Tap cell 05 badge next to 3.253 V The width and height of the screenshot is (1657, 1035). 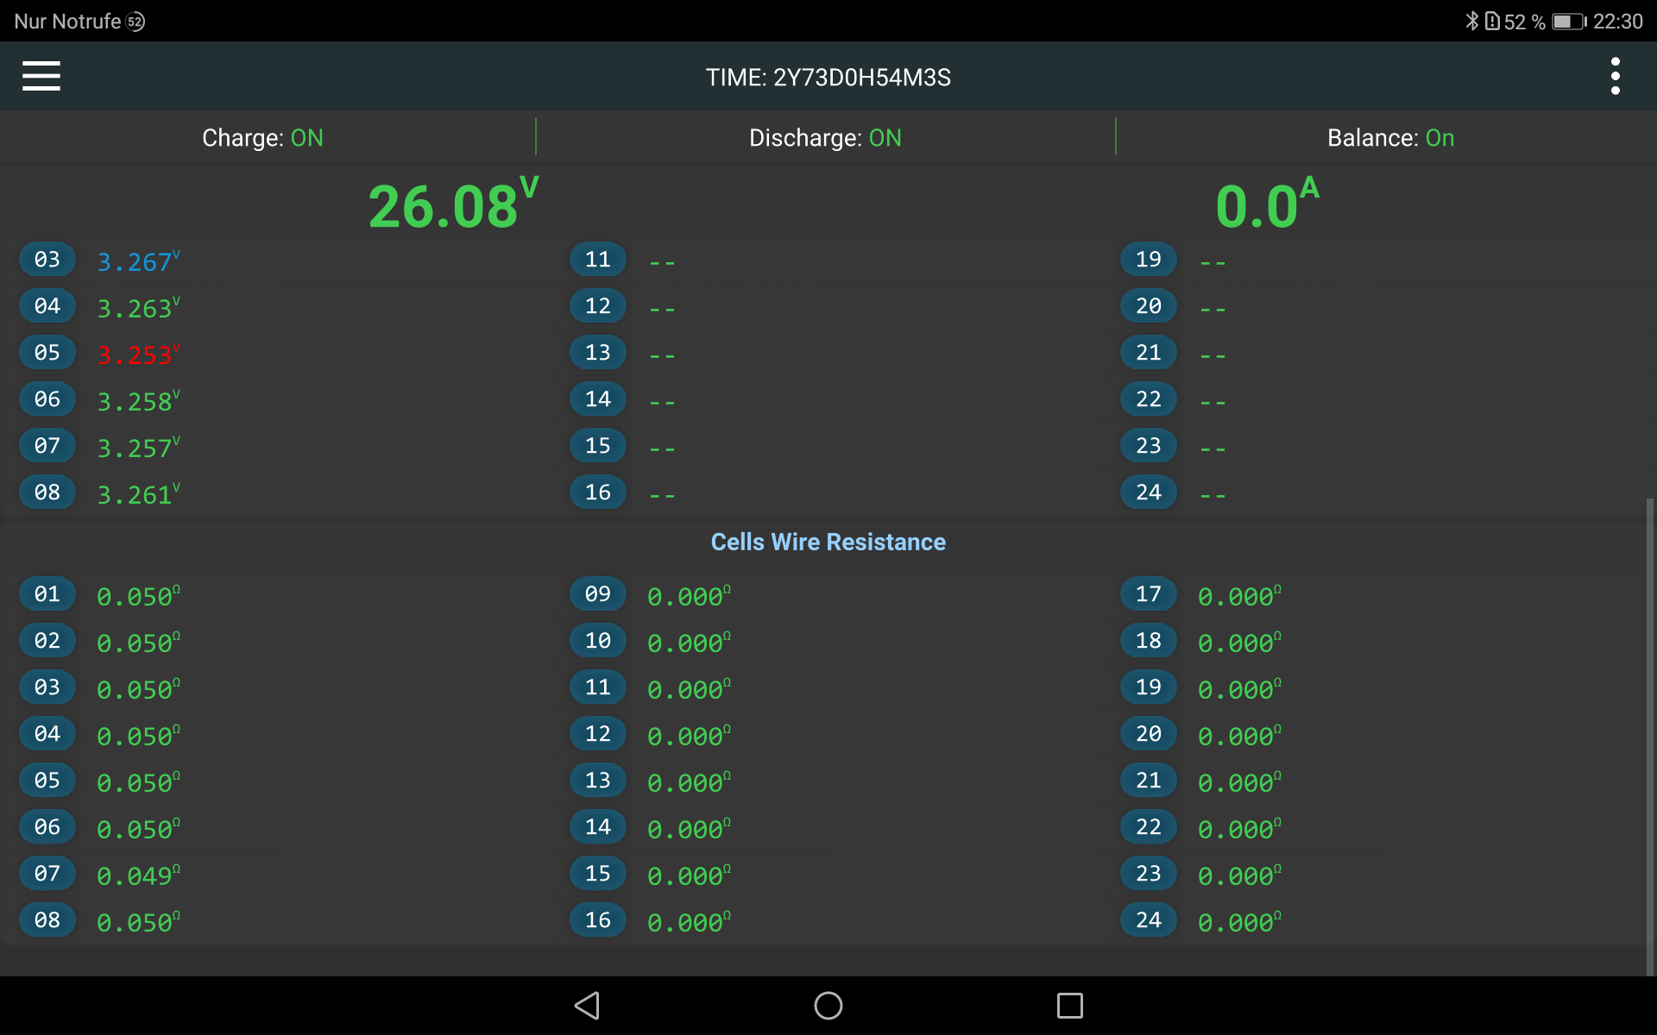pos(47,352)
